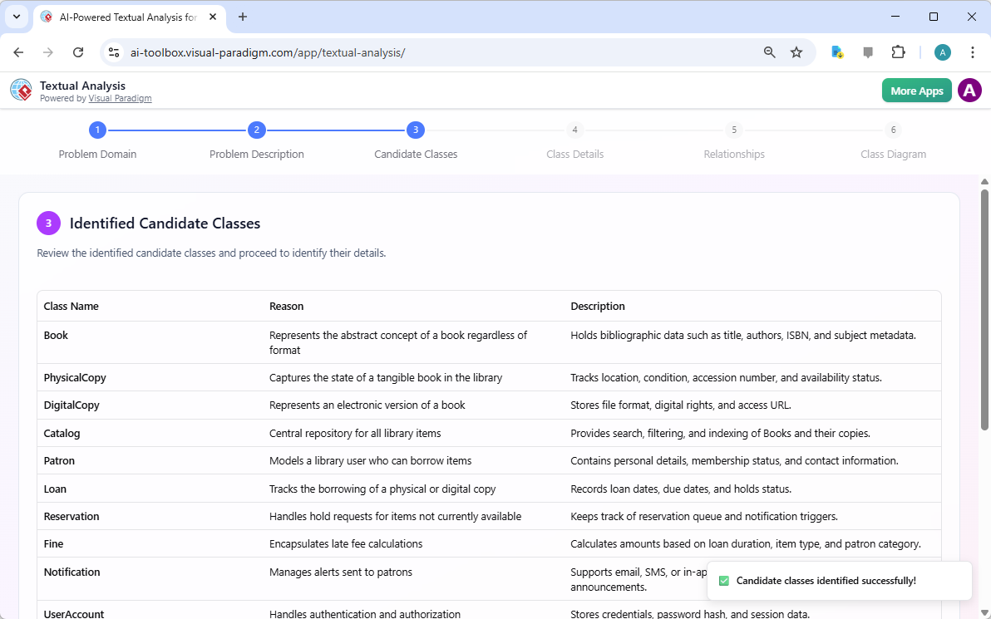The image size is (991, 619).
Task: Open the user avatar menu in app header
Action: (x=969, y=91)
